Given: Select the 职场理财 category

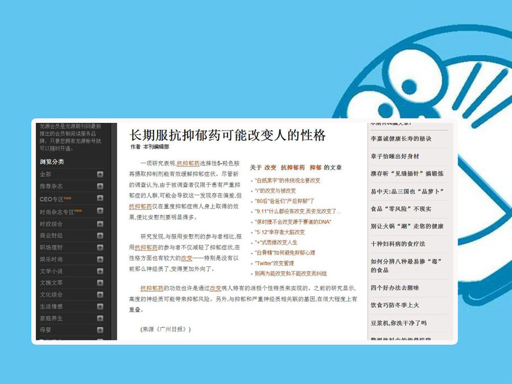Looking at the screenshot, I should pyautogui.click(x=51, y=247).
